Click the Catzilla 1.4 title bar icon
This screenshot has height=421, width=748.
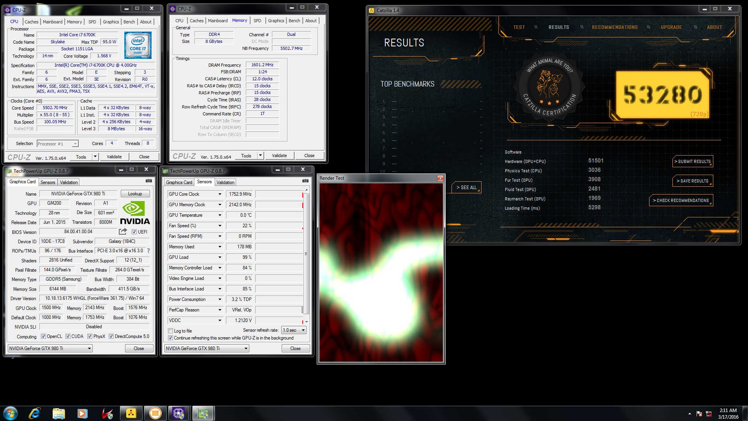(x=371, y=10)
